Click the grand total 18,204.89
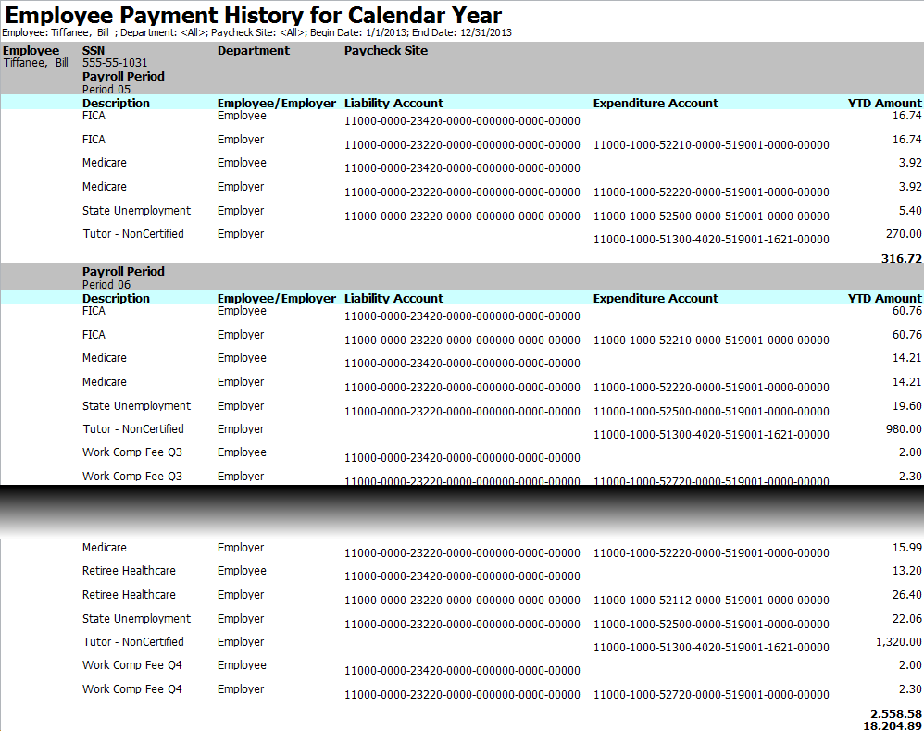924x731 pixels. coord(893,725)
